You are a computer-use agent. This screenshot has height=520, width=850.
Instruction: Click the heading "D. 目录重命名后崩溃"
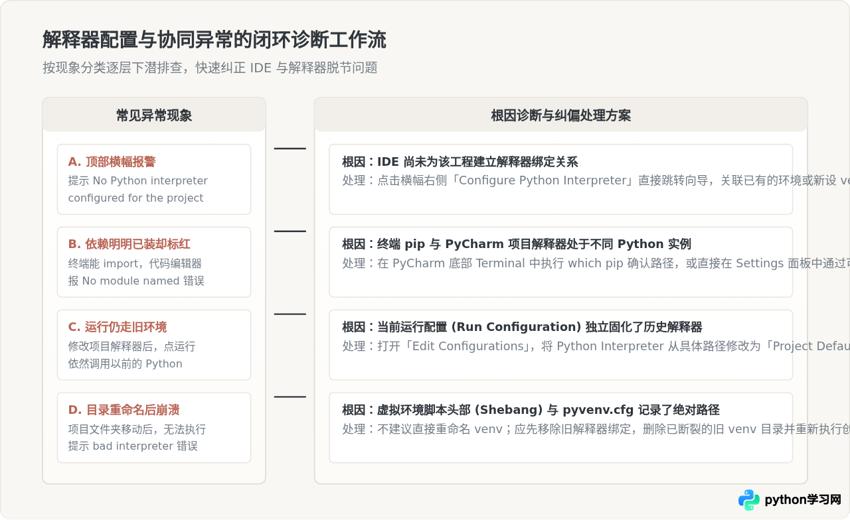coord(124,410)
